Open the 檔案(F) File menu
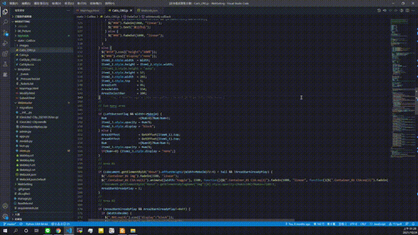Screen dimensions: 418x235 (x=14, y=4)
